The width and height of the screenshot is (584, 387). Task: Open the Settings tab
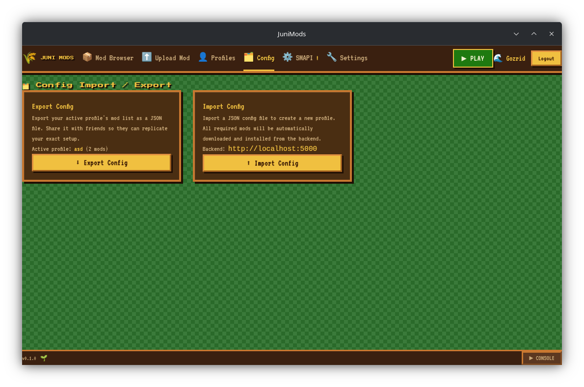point(347,58)
